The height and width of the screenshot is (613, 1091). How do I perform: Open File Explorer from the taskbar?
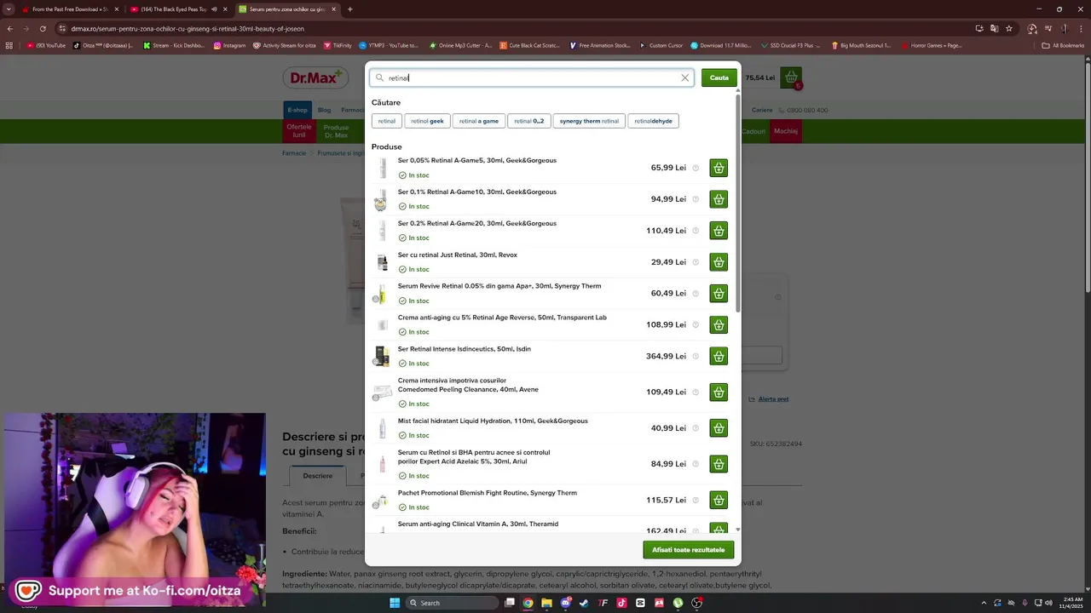[x=546, y=603]
